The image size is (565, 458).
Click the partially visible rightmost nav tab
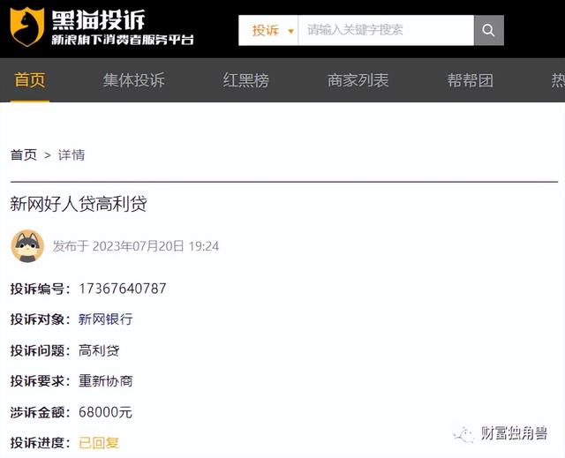click(x=558, y=80)
